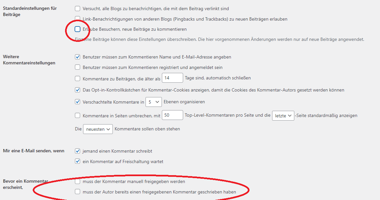The width and height of the screenshot is (380, 200).
Task: Enable automatic closing of comments on old posts
Action: tap(78, 78)
